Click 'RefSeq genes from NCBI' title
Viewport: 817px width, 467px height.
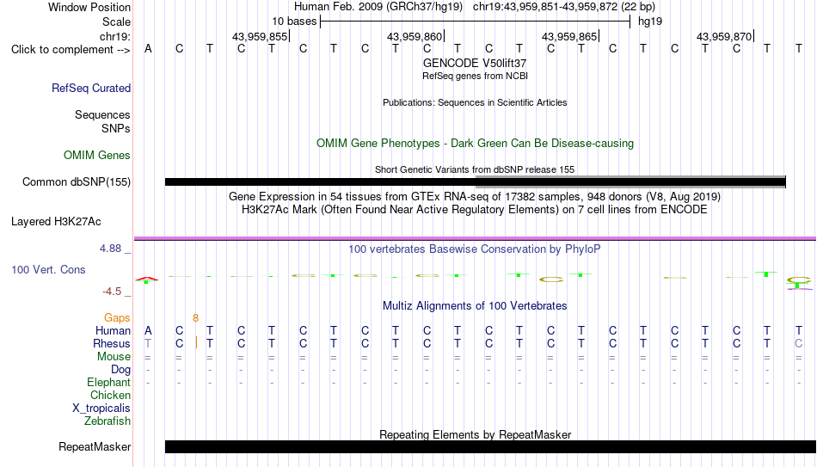pos(476,76)
